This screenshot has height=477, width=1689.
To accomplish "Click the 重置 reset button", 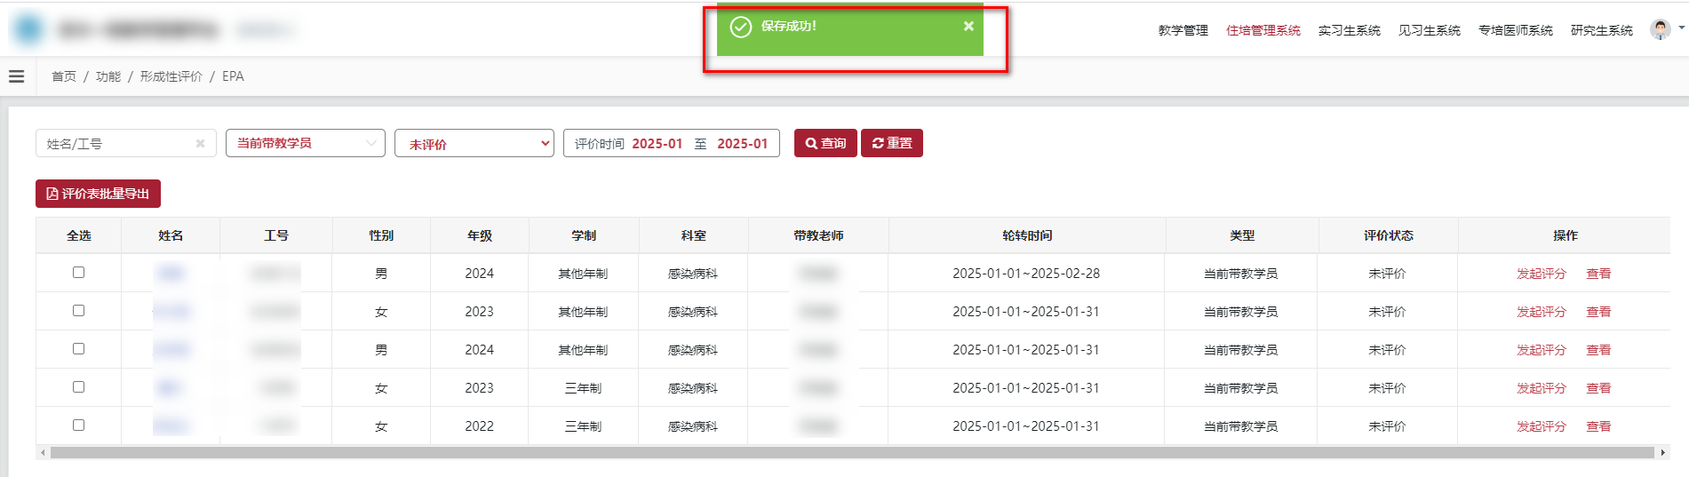I will [x=892, y=143].
